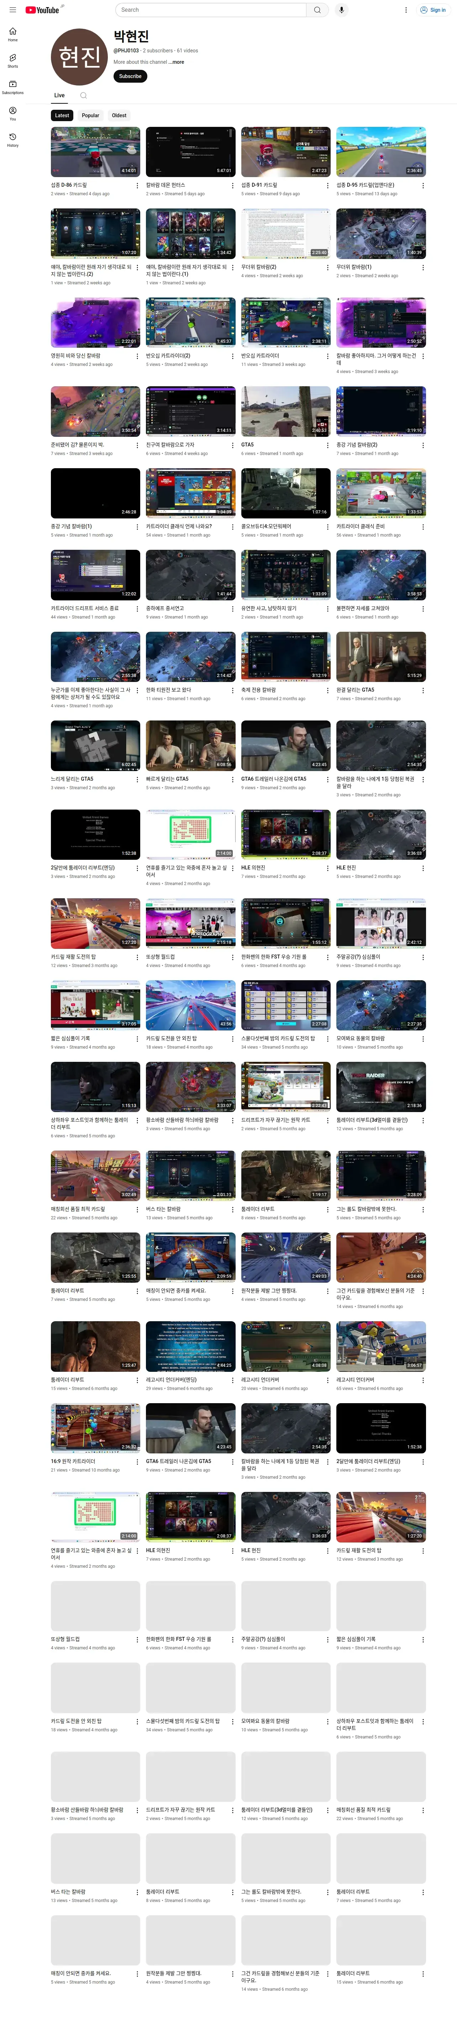Open action menu for 3:19:10 video
The width and height of the screenshot is (457, 2031).
pyautogui.click(x=422, y=445)
